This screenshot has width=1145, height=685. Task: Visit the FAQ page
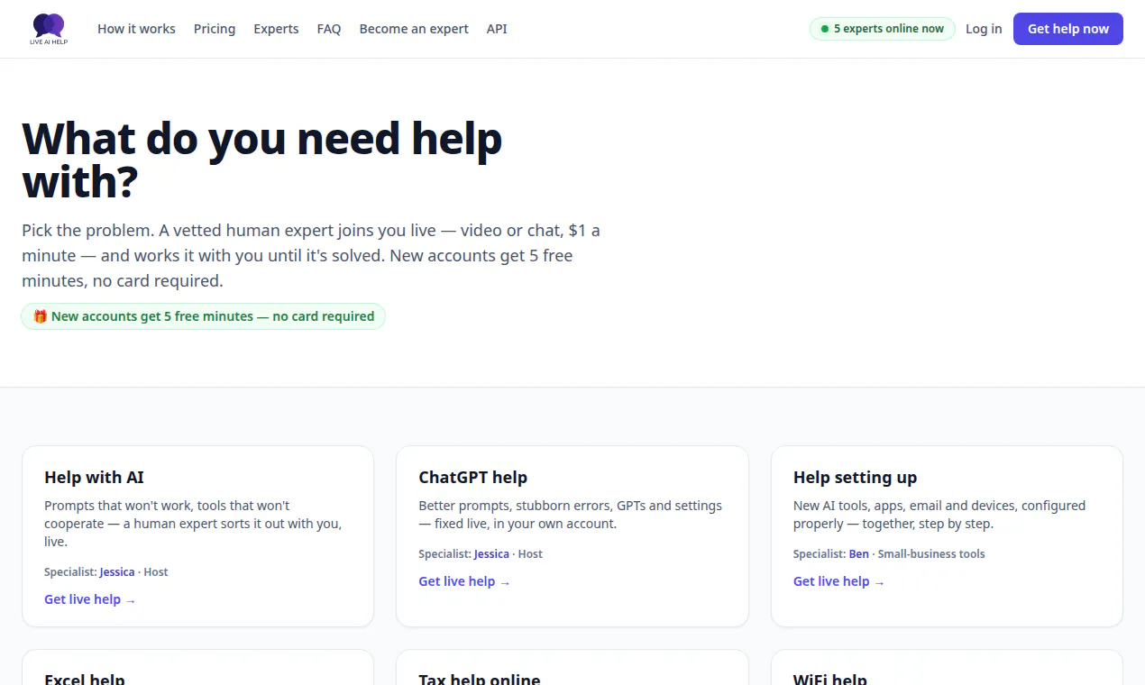point(329,29)
